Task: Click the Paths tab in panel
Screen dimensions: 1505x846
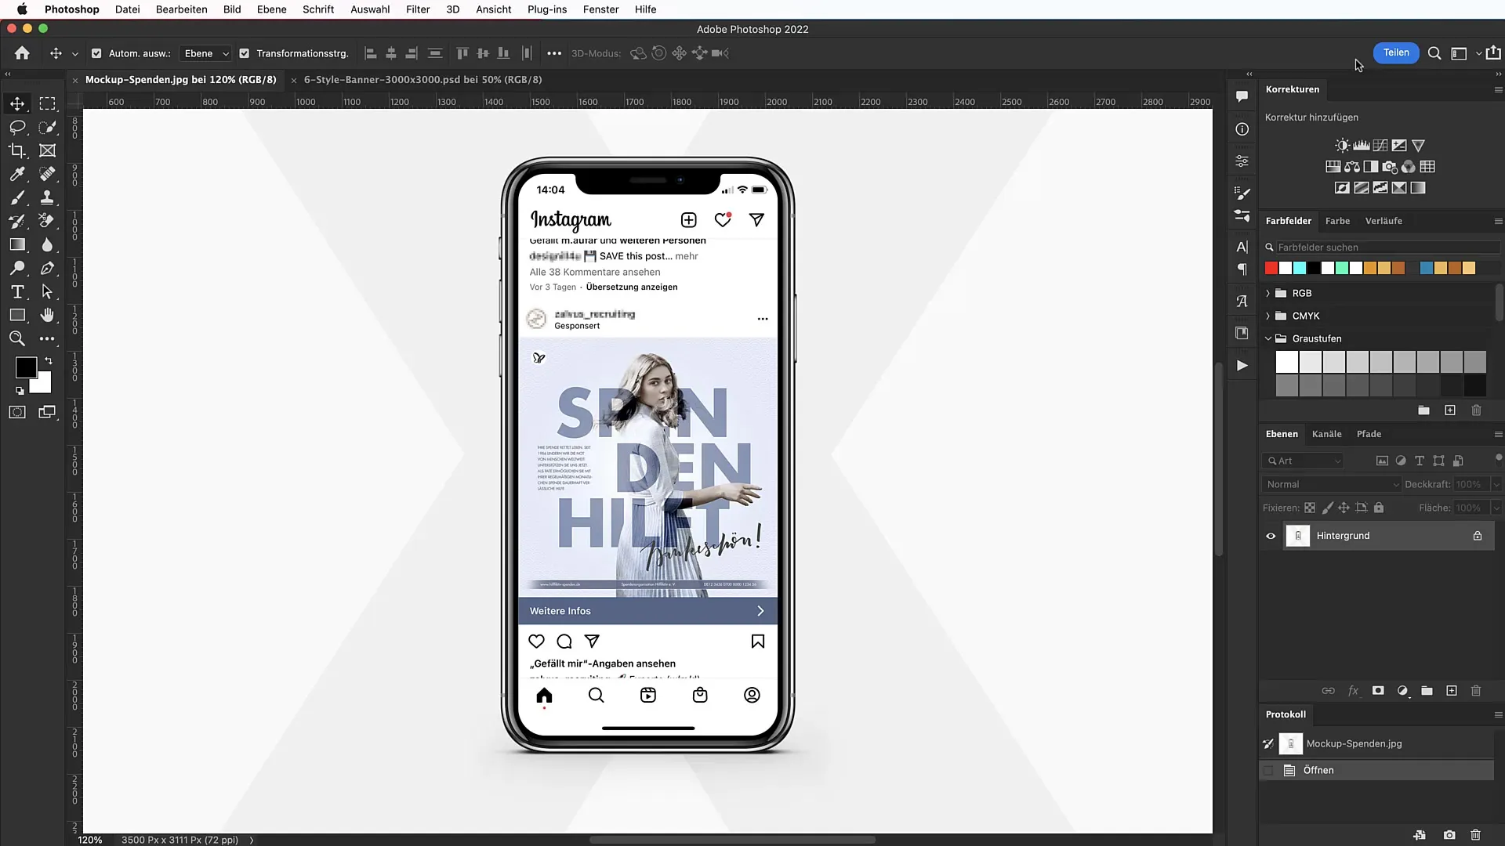Action: tap(1369, 434)
